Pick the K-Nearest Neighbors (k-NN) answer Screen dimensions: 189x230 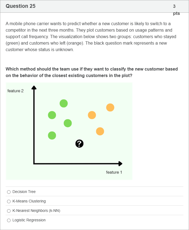point(9,211)
